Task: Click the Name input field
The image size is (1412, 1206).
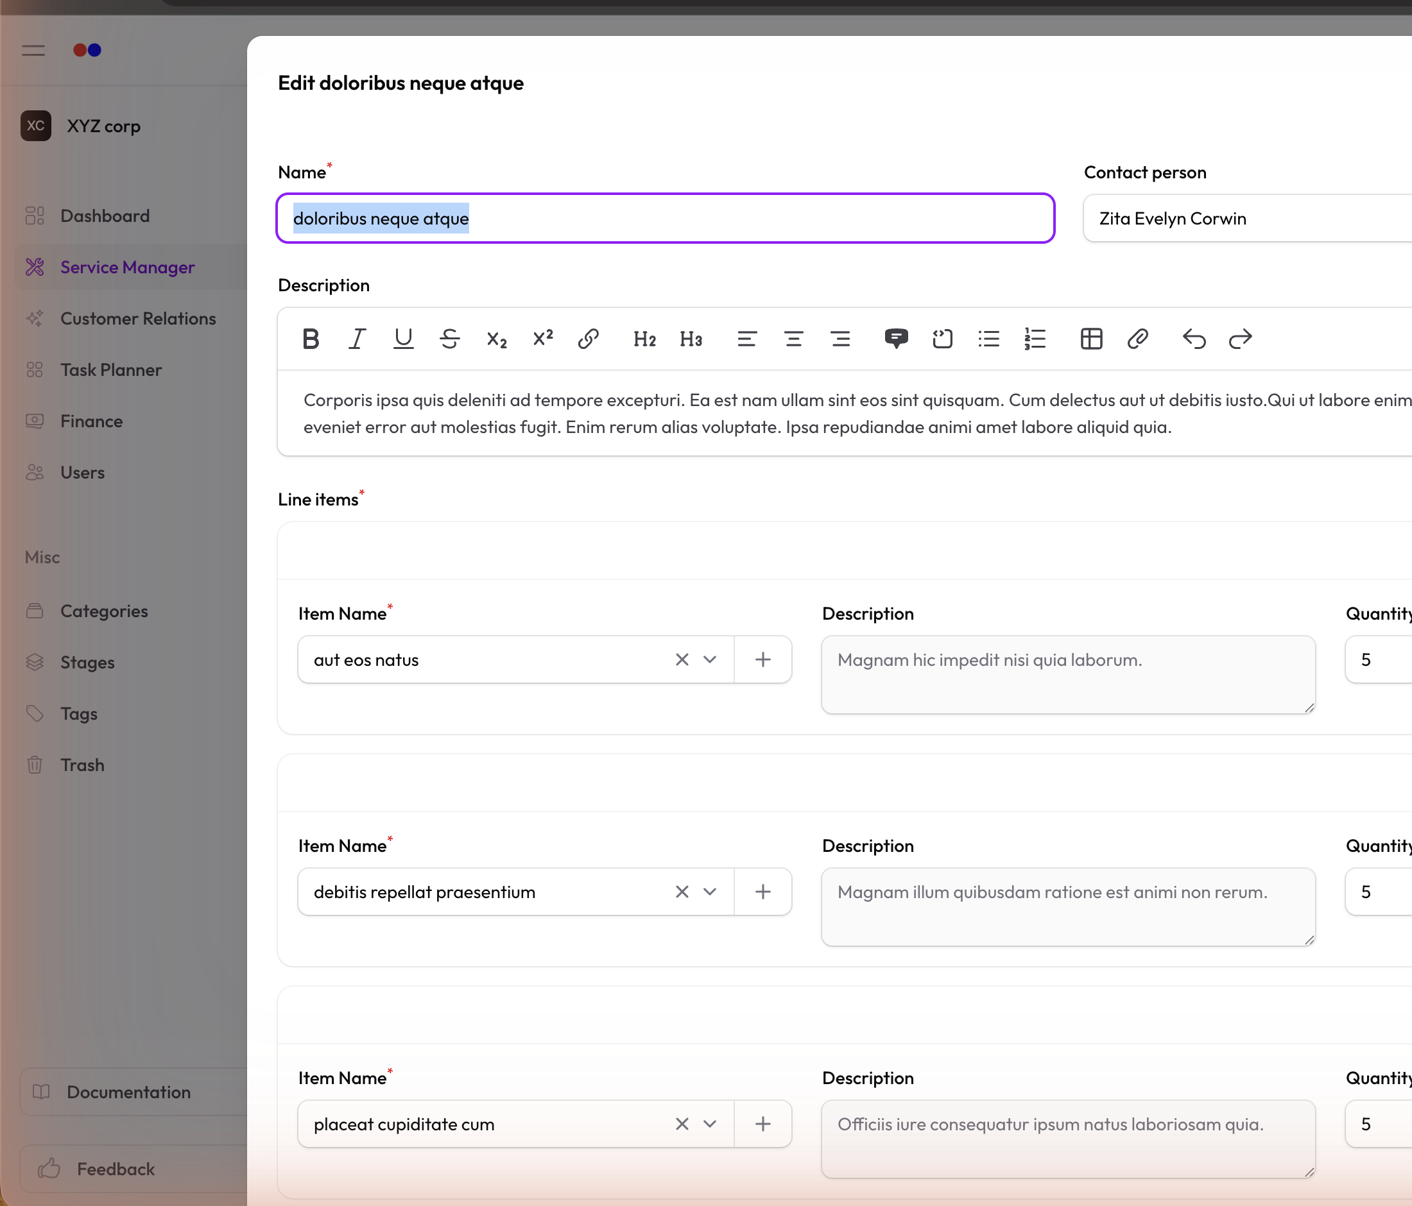Action: 666,219
